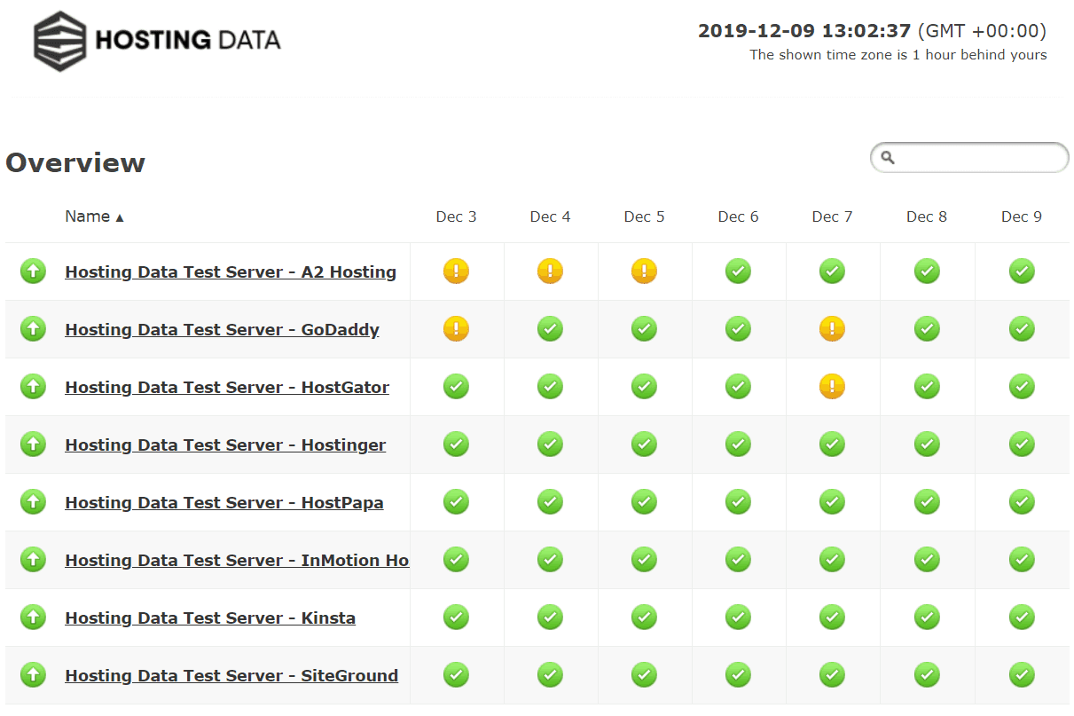Click InMotion's Dec 6 green check
The width and height of the screenshot is (1074, 716).
pos(738,560)
